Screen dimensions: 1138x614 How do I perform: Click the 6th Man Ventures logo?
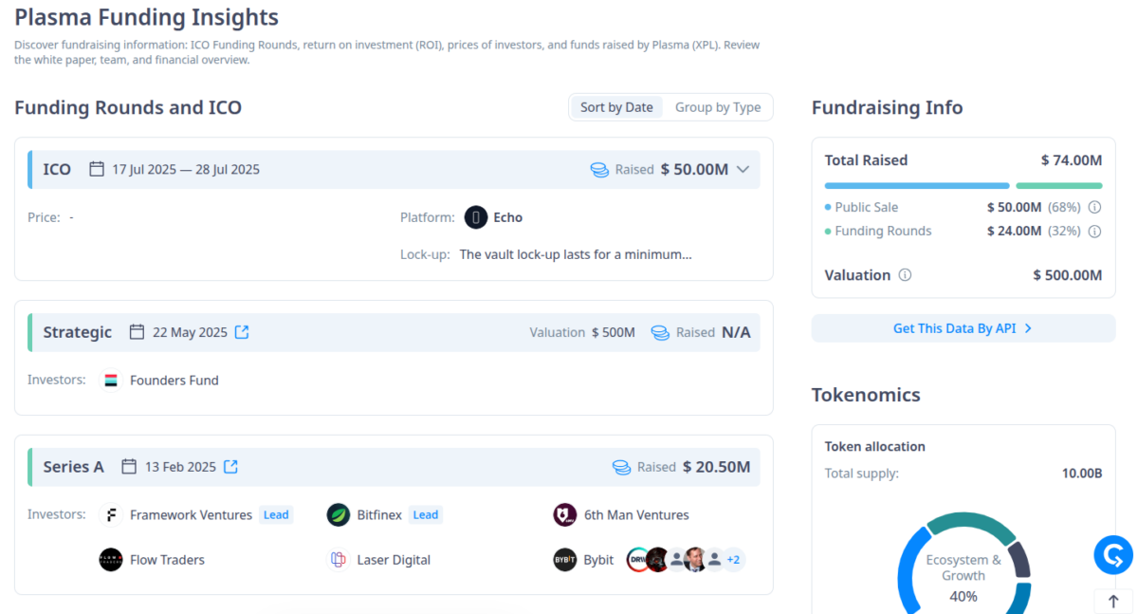coord(565,515)
